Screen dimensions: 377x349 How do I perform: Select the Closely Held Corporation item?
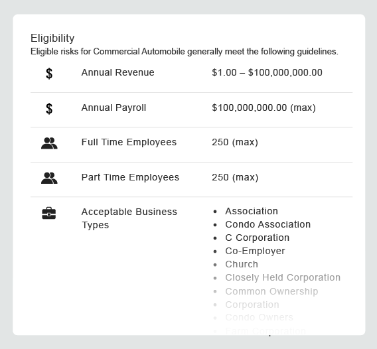pos(283,277)
